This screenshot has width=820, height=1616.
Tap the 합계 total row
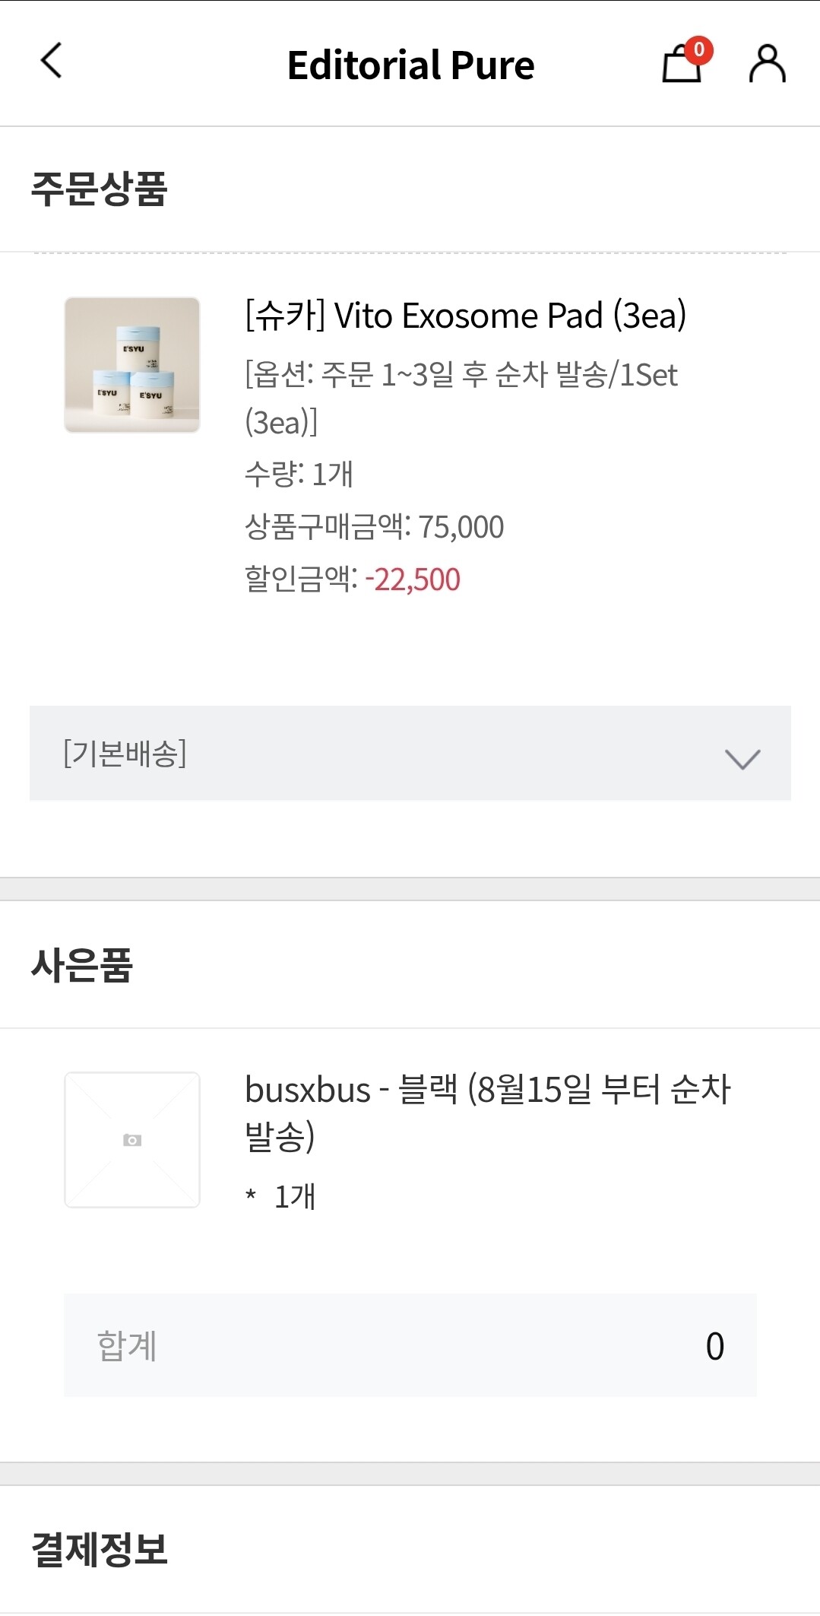(x=410, y=1345)
